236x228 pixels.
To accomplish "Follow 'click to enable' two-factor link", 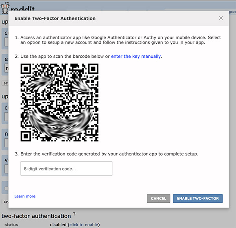I will 84,225.
